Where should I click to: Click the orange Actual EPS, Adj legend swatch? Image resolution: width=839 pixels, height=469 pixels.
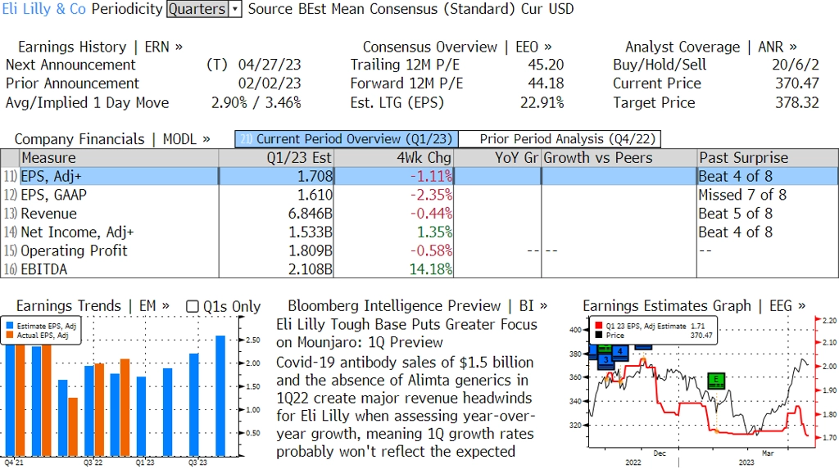click(x=10, y=336)
